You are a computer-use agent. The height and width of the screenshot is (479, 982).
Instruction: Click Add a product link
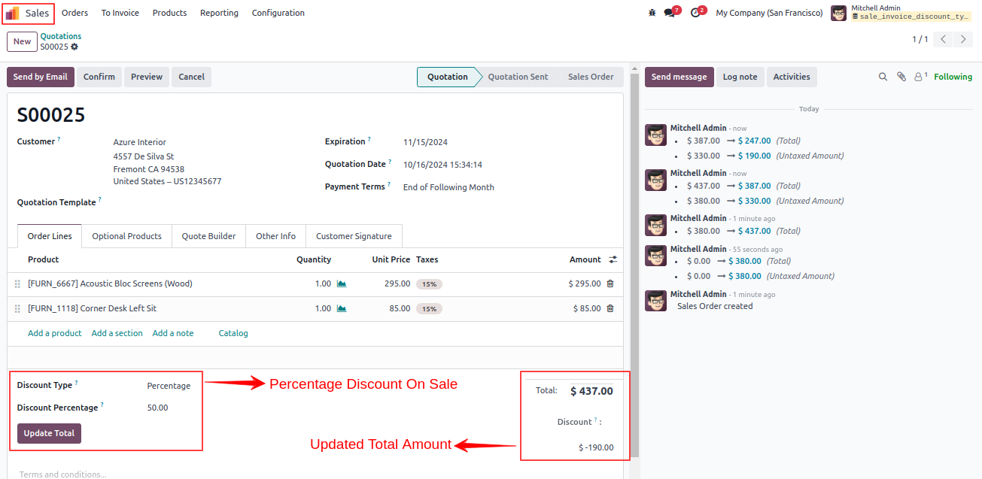click(x=55, y=333)
